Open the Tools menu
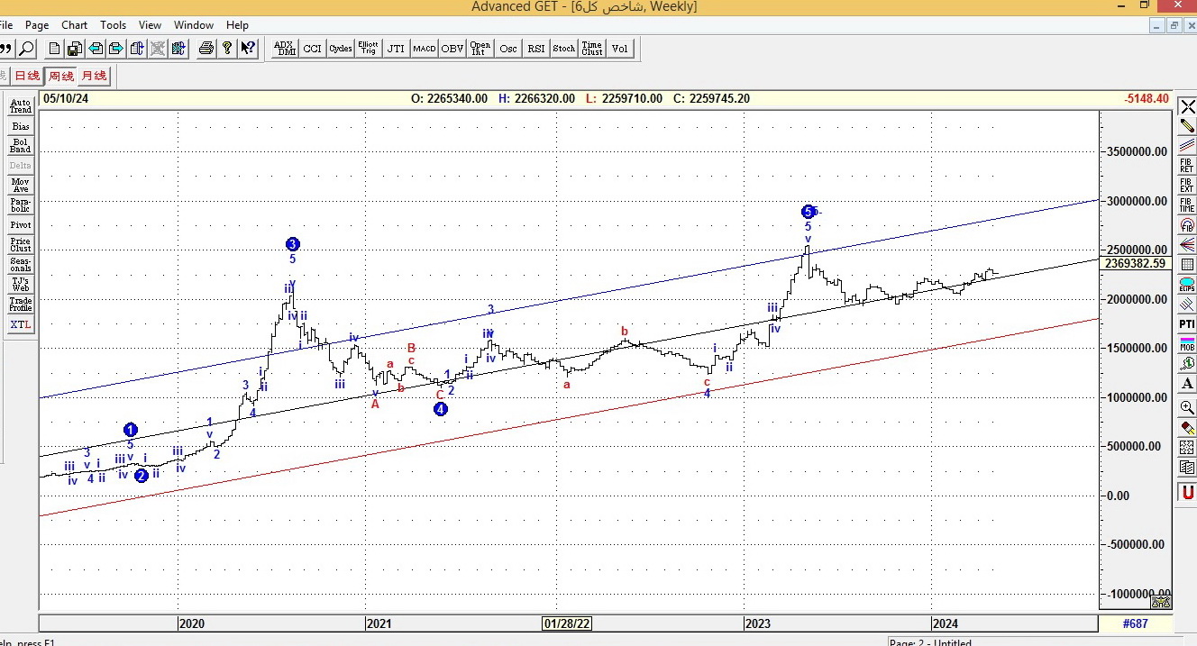This screenshot has height=646, width=1197. tap(113, 25)
